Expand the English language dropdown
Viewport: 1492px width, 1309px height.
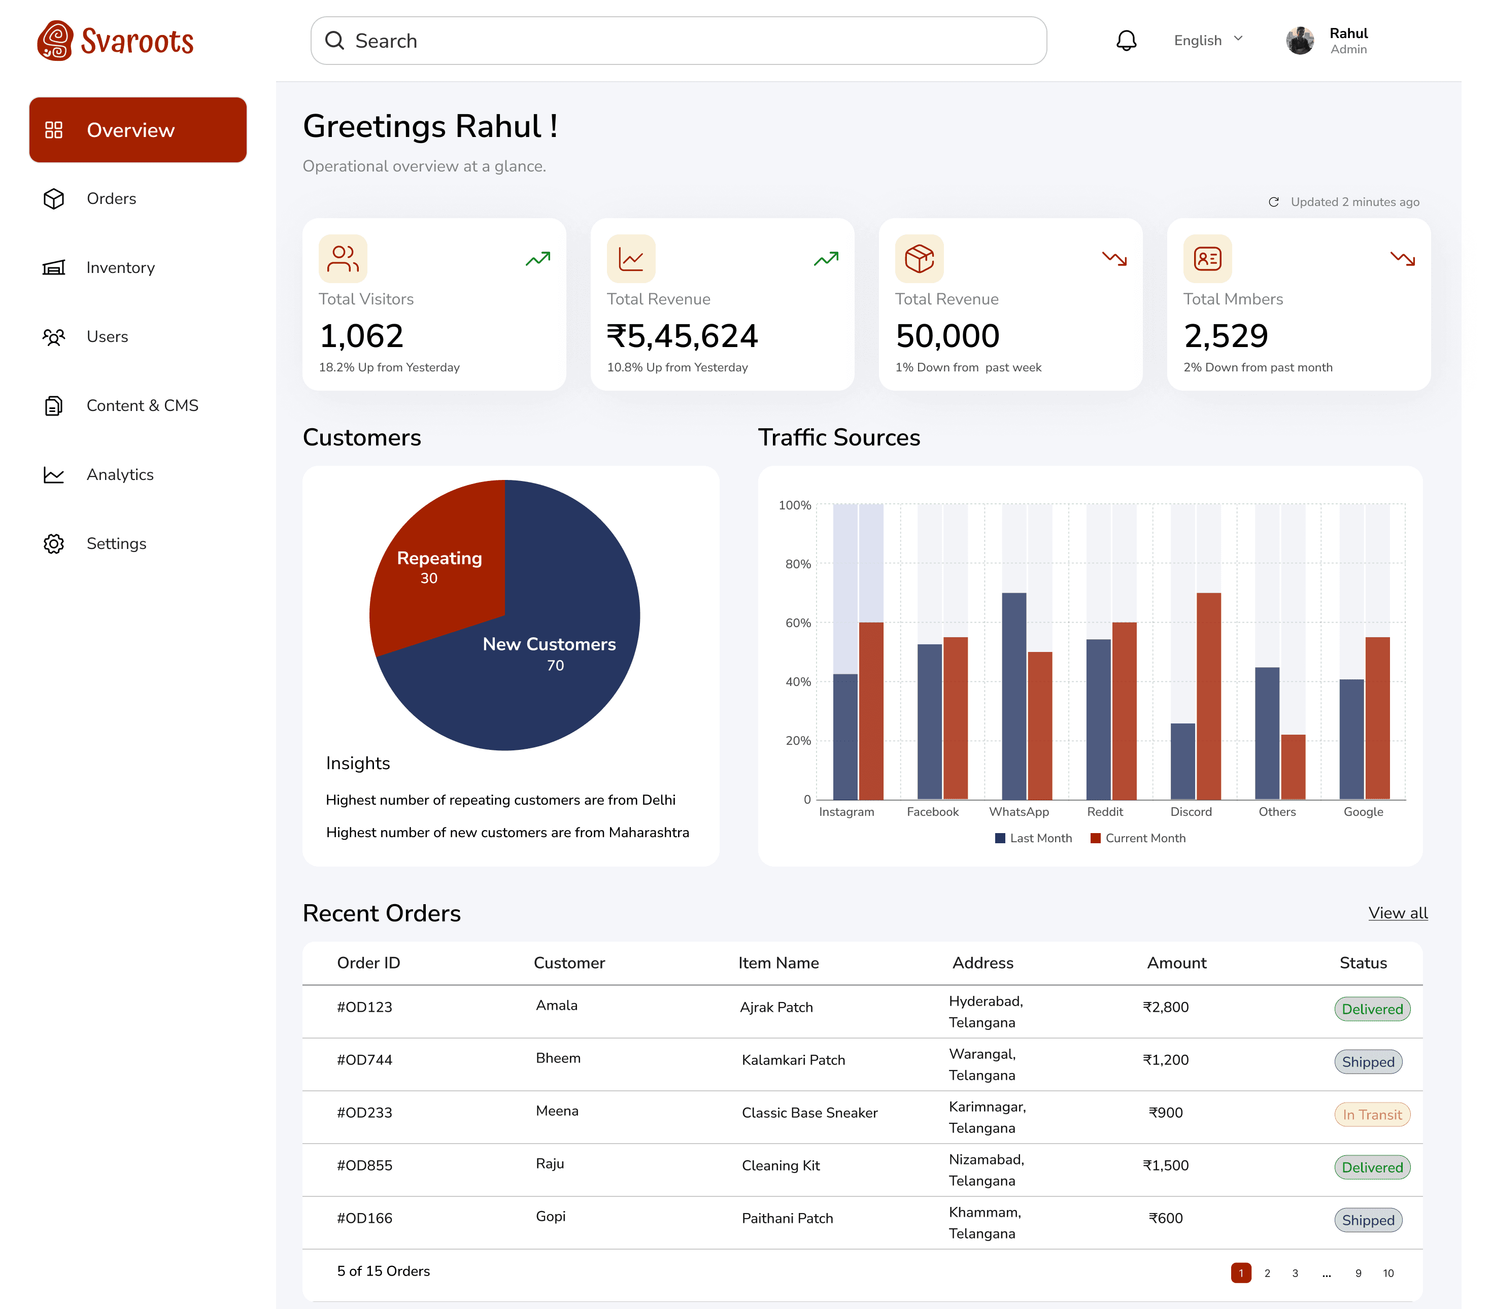coord(1208,40)
